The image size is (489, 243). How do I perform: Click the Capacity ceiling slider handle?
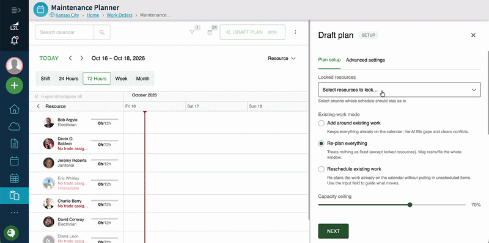point(410,205)
